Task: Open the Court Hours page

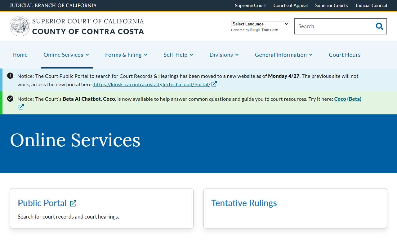Action: (x=345, y=55)
